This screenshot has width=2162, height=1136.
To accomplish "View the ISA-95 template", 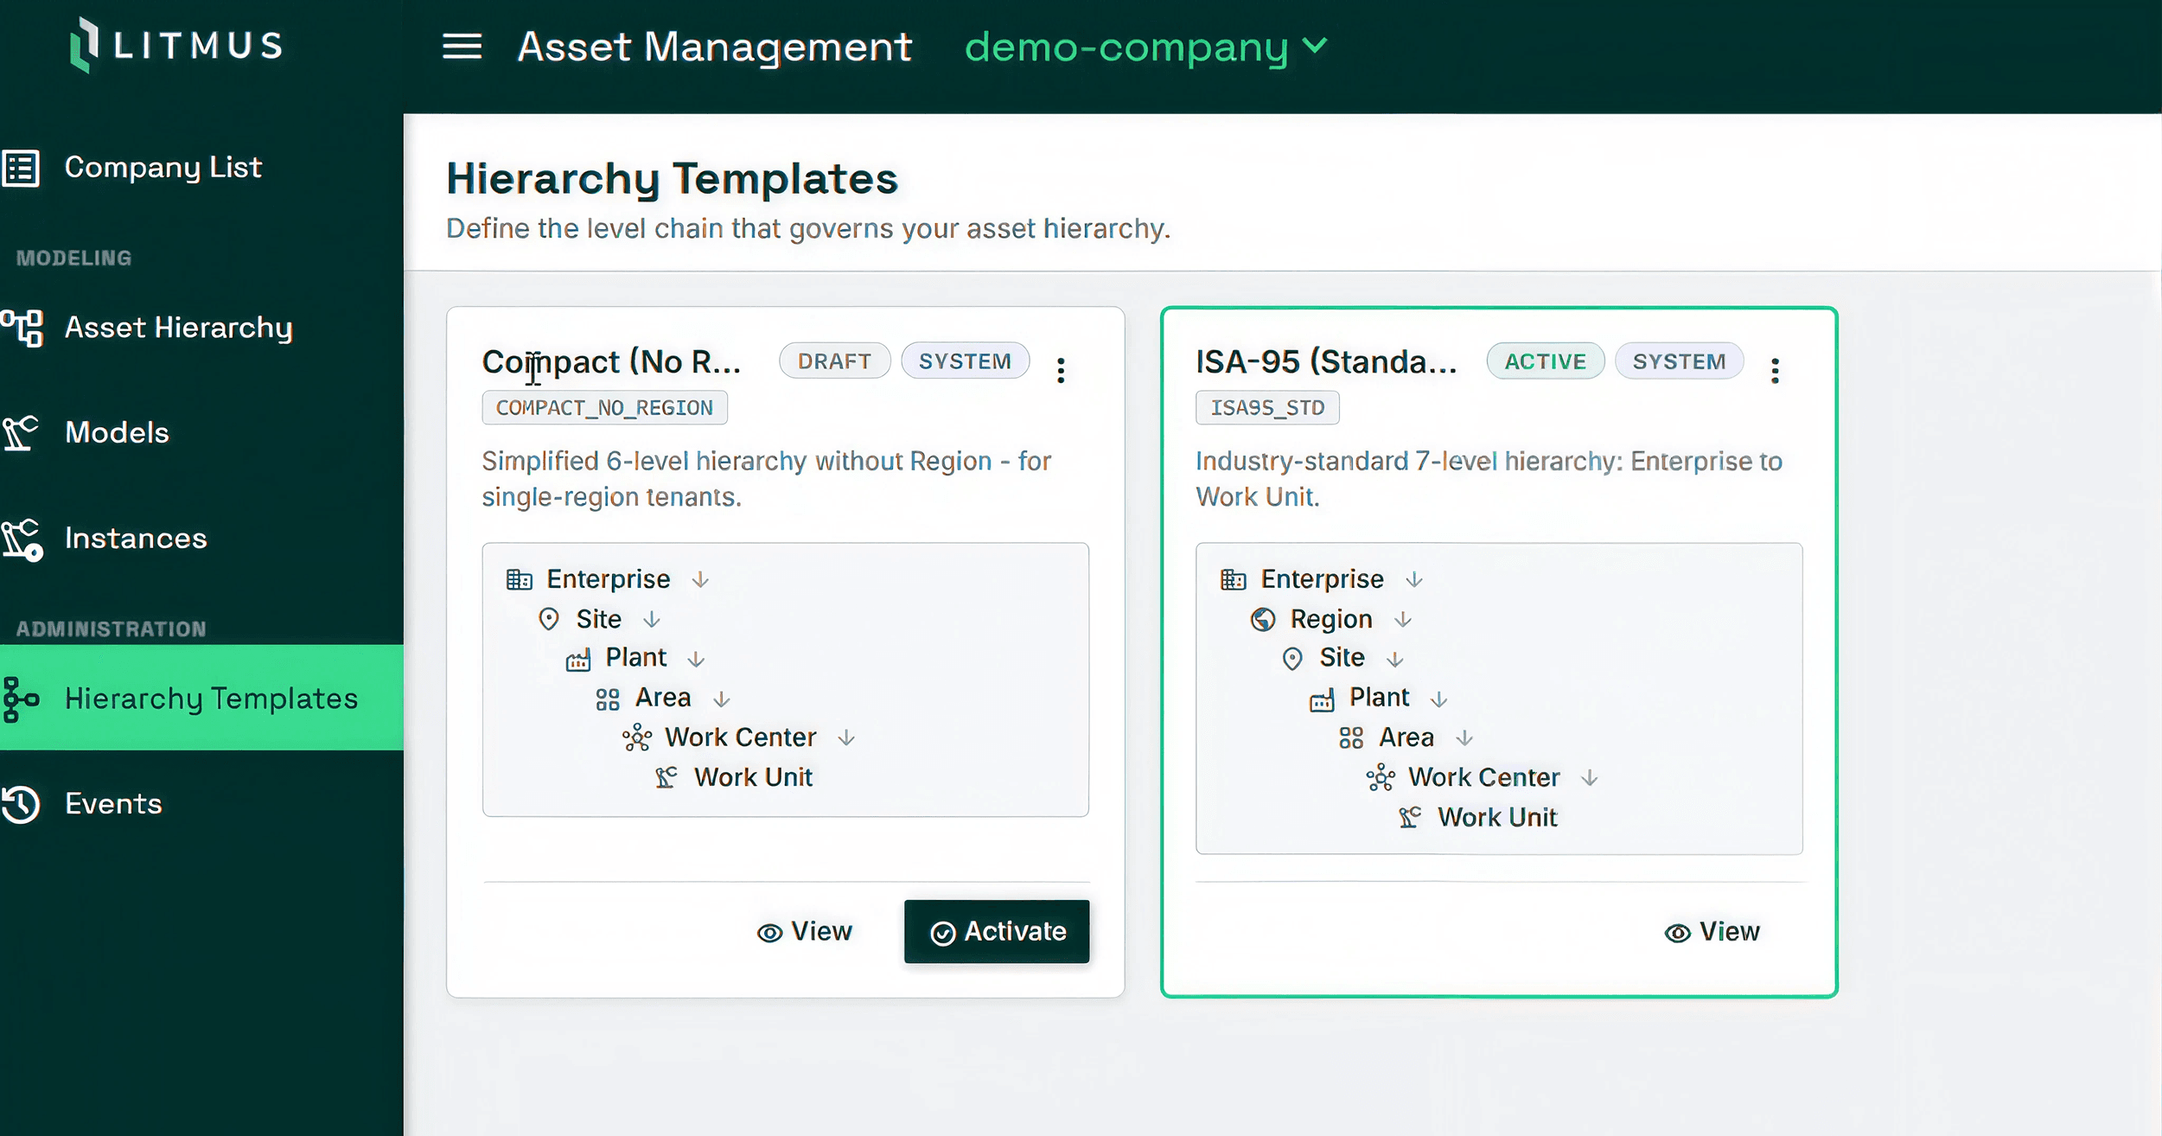I will pyautogui.click(x=1712, y=932).
